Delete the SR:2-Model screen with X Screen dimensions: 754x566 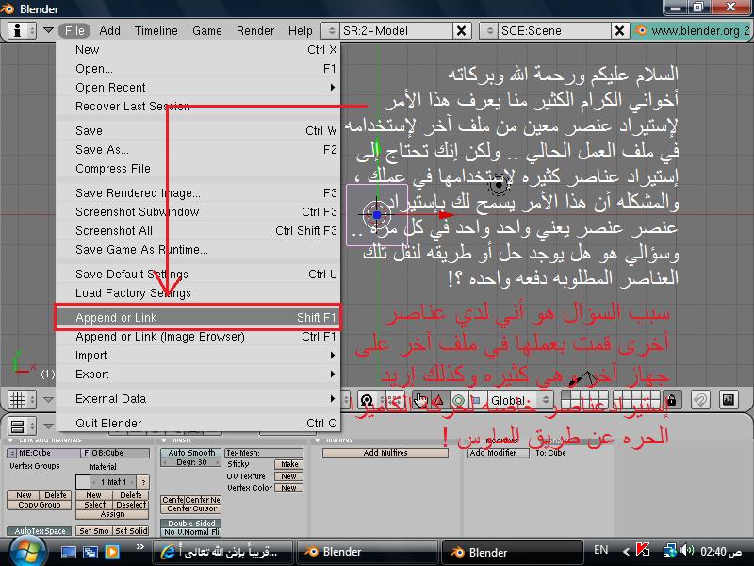point(461,31)
